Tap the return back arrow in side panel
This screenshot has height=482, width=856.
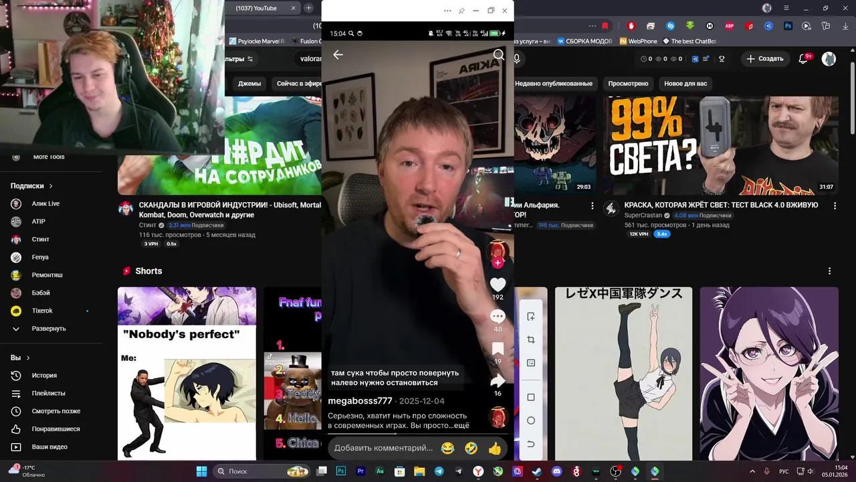coord(531,444)
